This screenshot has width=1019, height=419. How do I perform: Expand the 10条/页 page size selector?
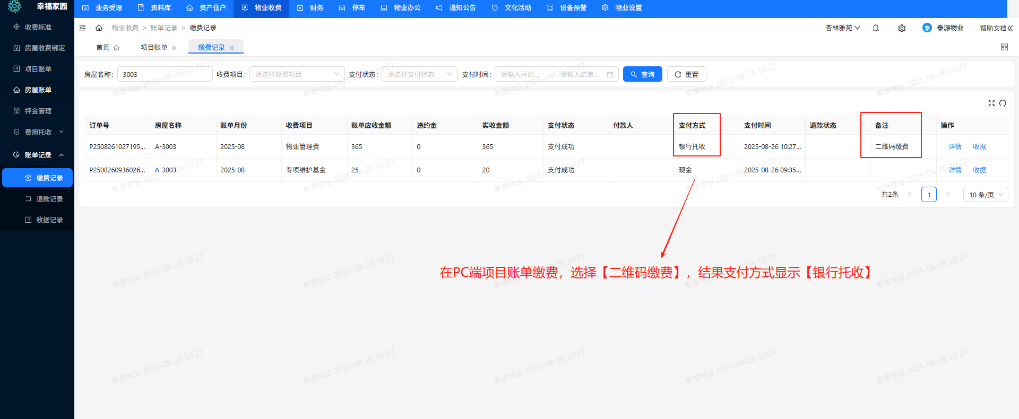tap(985, 195)
